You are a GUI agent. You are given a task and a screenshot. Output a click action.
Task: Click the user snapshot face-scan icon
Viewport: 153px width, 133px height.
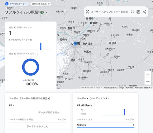(x=87, y=12)
